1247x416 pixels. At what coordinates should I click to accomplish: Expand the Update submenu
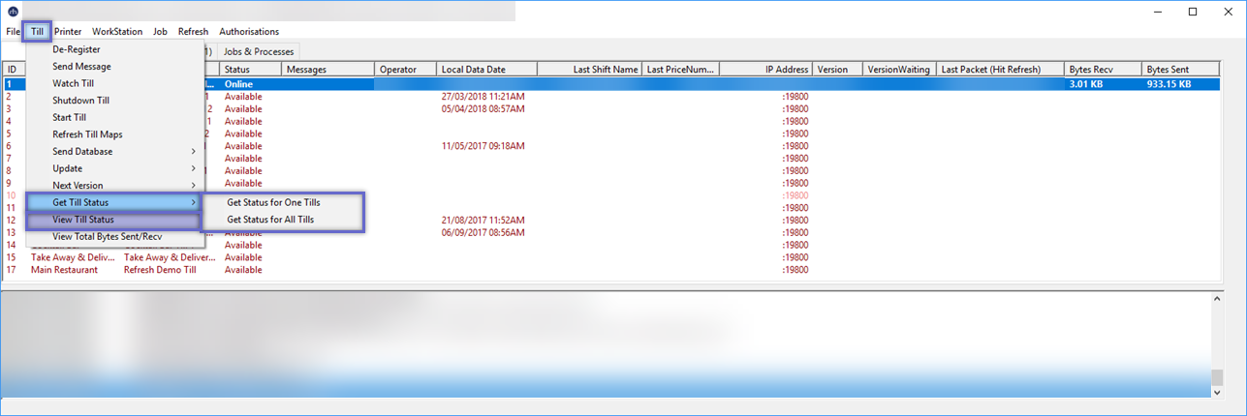68,168
